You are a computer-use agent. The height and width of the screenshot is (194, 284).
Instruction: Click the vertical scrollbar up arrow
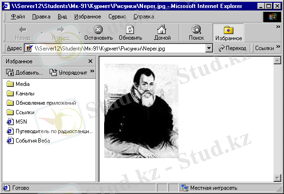tap(277, 60)
